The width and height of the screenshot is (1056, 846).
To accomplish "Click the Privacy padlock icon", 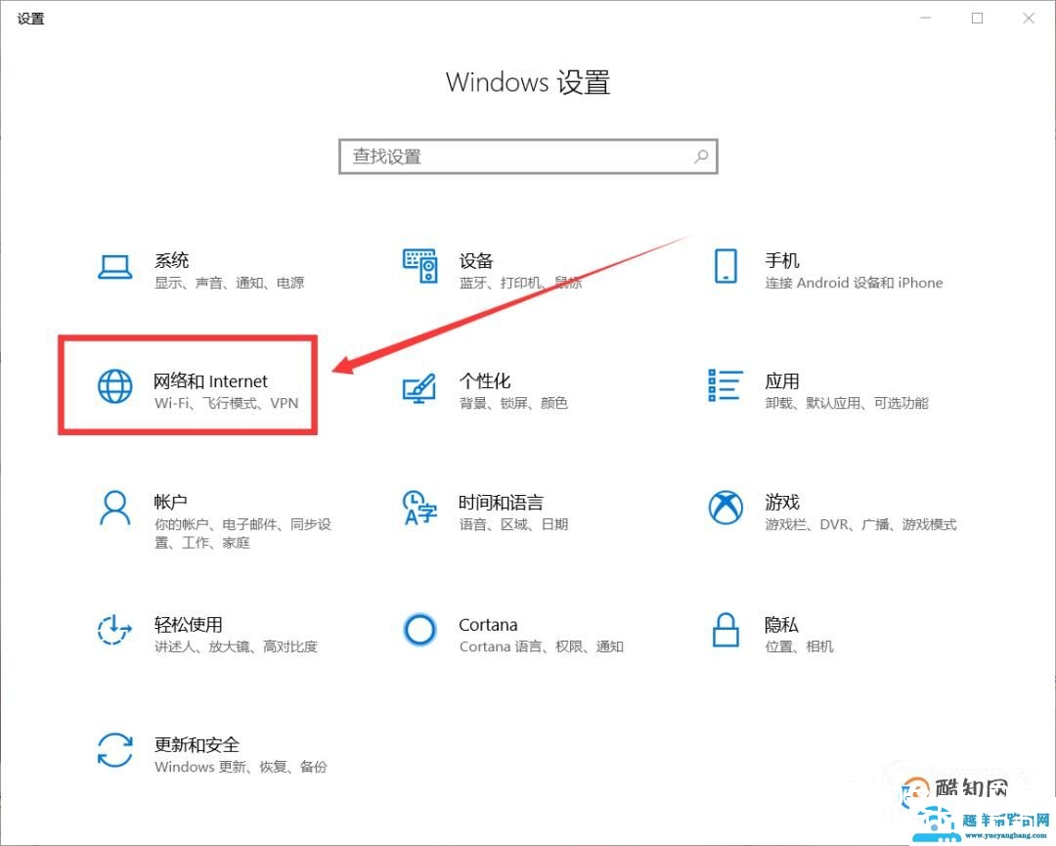I will [726, 630].
